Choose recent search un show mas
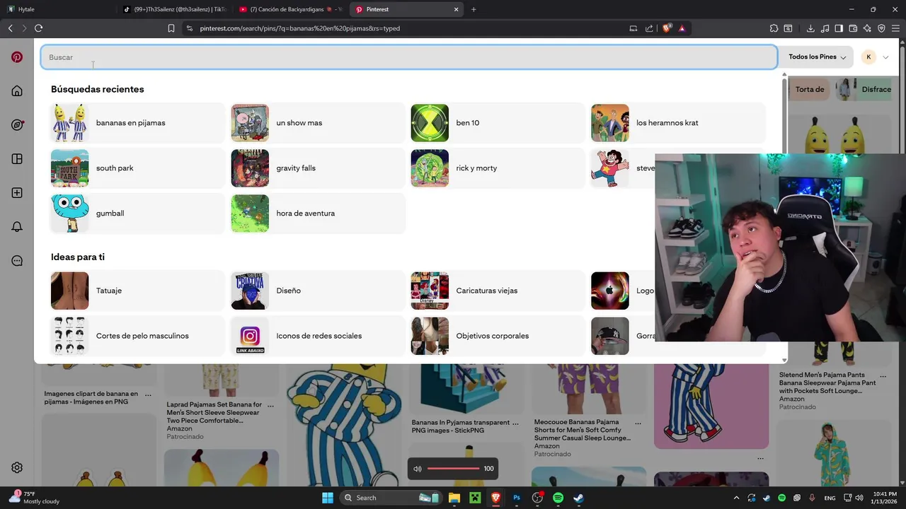The width and height of the screenshot is (906, 509). pos(318,123)
